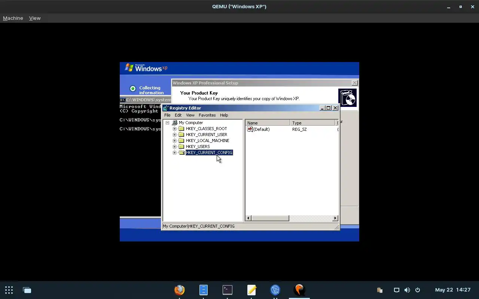Close the Windows XP Professional Setup dialog
This screenshot has height=299, width=479.
(355, 83)
